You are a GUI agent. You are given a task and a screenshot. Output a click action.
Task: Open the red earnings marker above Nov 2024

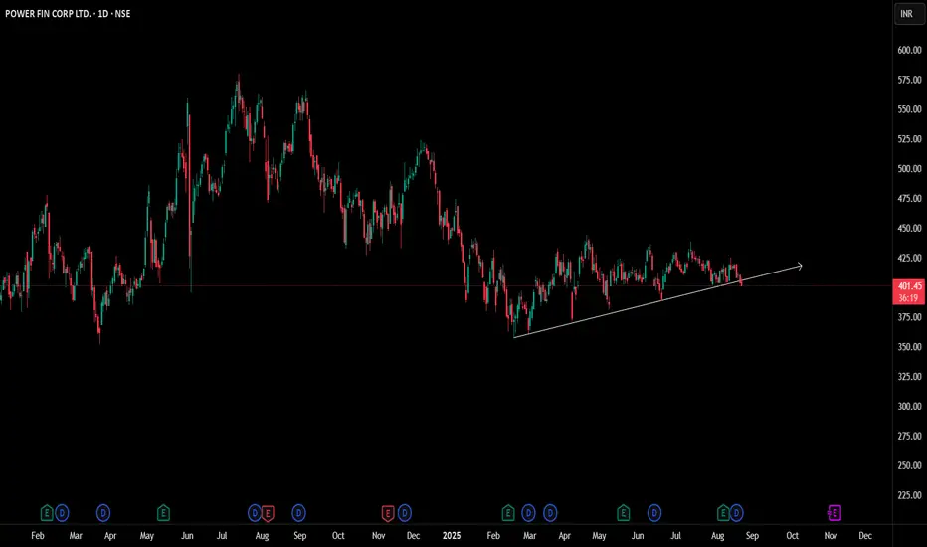click(387, 513)
